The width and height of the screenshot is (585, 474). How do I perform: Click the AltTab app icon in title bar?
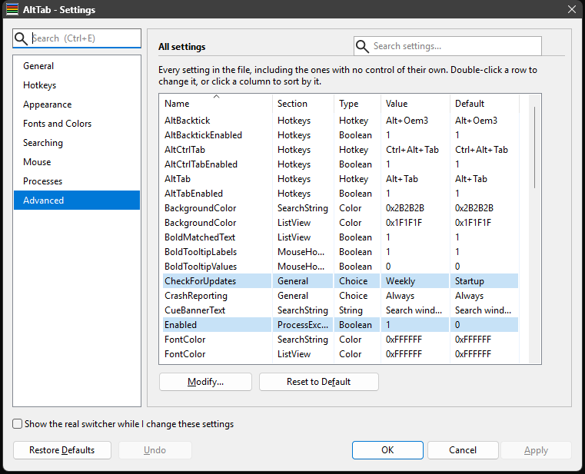coord(12,9)
